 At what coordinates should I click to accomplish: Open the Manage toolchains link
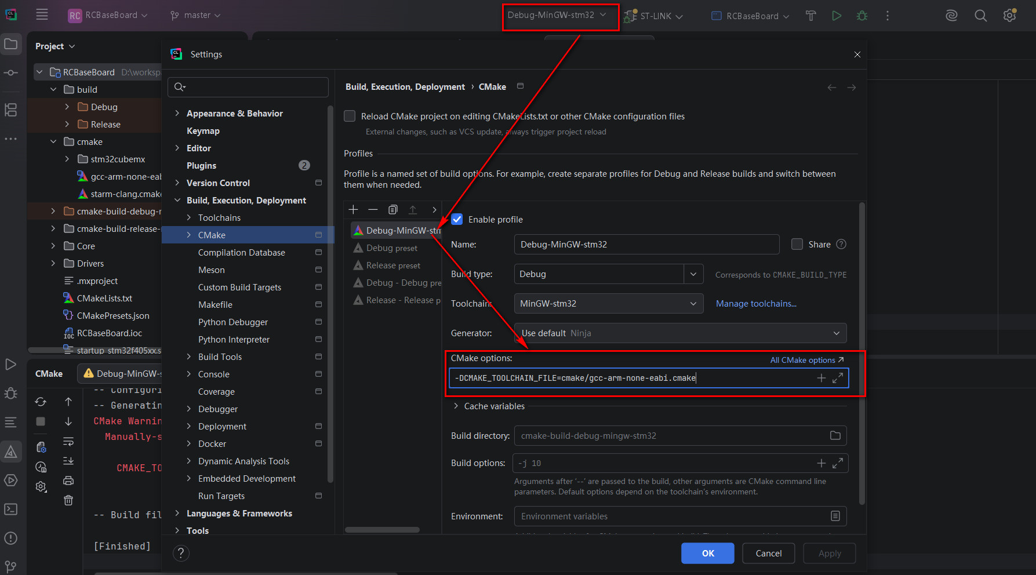pyautogui.click(x=756, y=304)
